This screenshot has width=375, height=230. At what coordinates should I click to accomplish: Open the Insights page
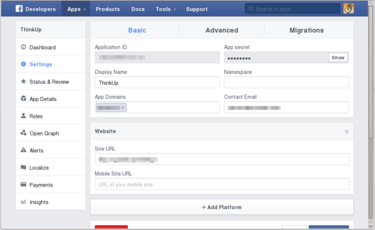coord(51,202)
